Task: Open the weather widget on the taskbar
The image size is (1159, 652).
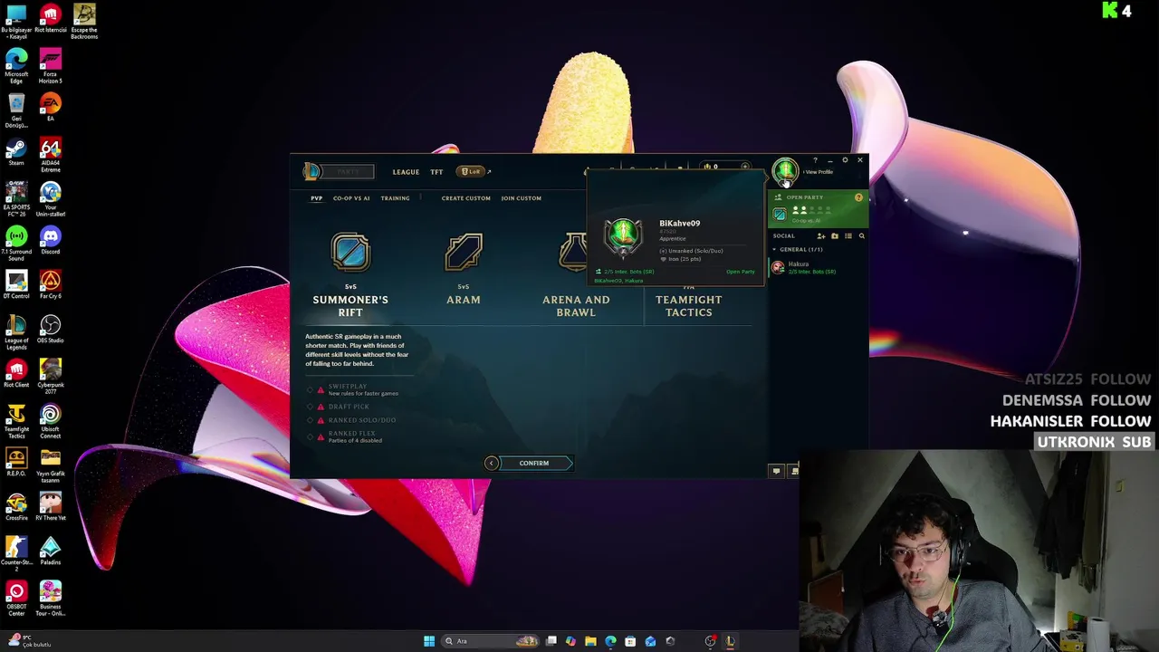Action: point(29,641)
